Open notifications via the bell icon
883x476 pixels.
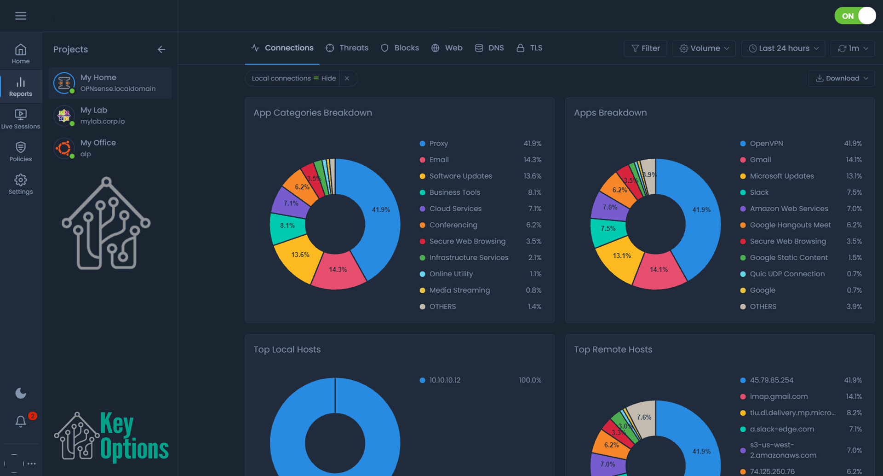click(x=21, y=422)
